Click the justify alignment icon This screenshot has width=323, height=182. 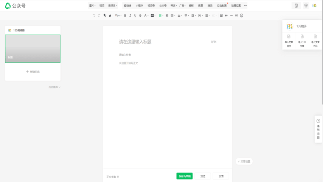[167, 16]
